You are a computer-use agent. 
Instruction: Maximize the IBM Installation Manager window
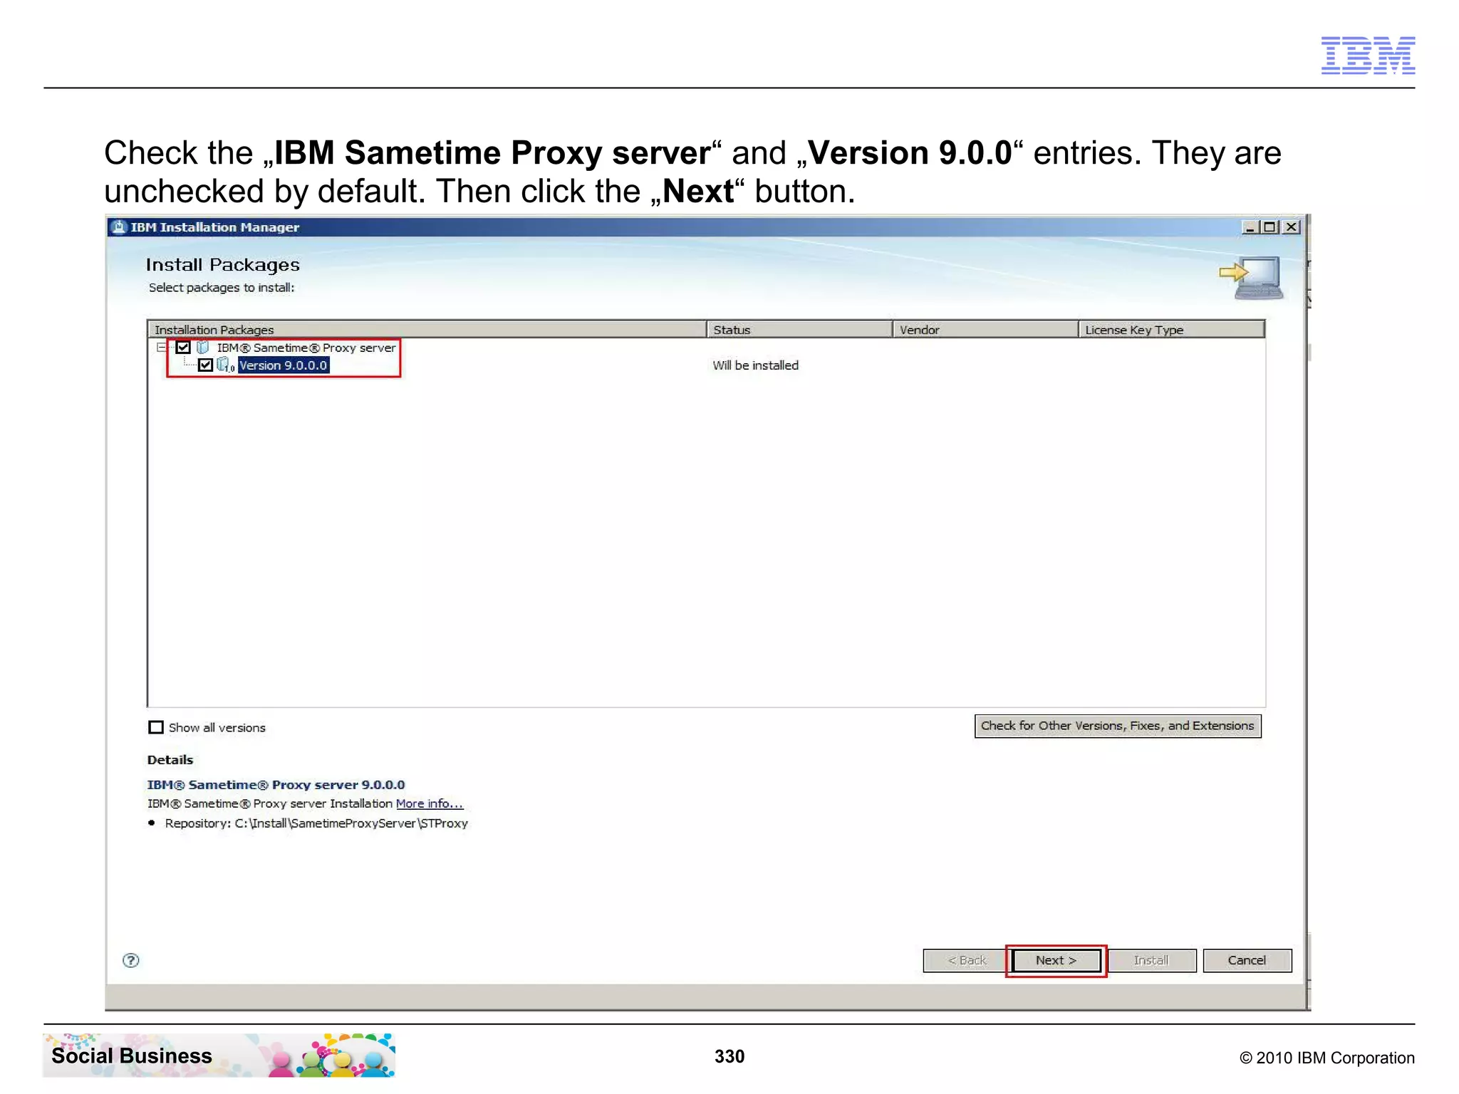[x=1270, y=227]
